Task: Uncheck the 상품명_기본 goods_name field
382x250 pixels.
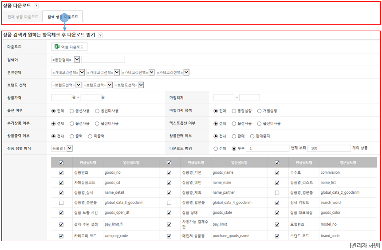Action: pos(169,173)
